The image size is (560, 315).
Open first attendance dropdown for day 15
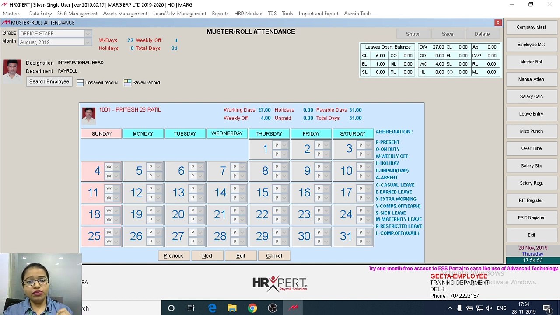[x=284, y=189]
